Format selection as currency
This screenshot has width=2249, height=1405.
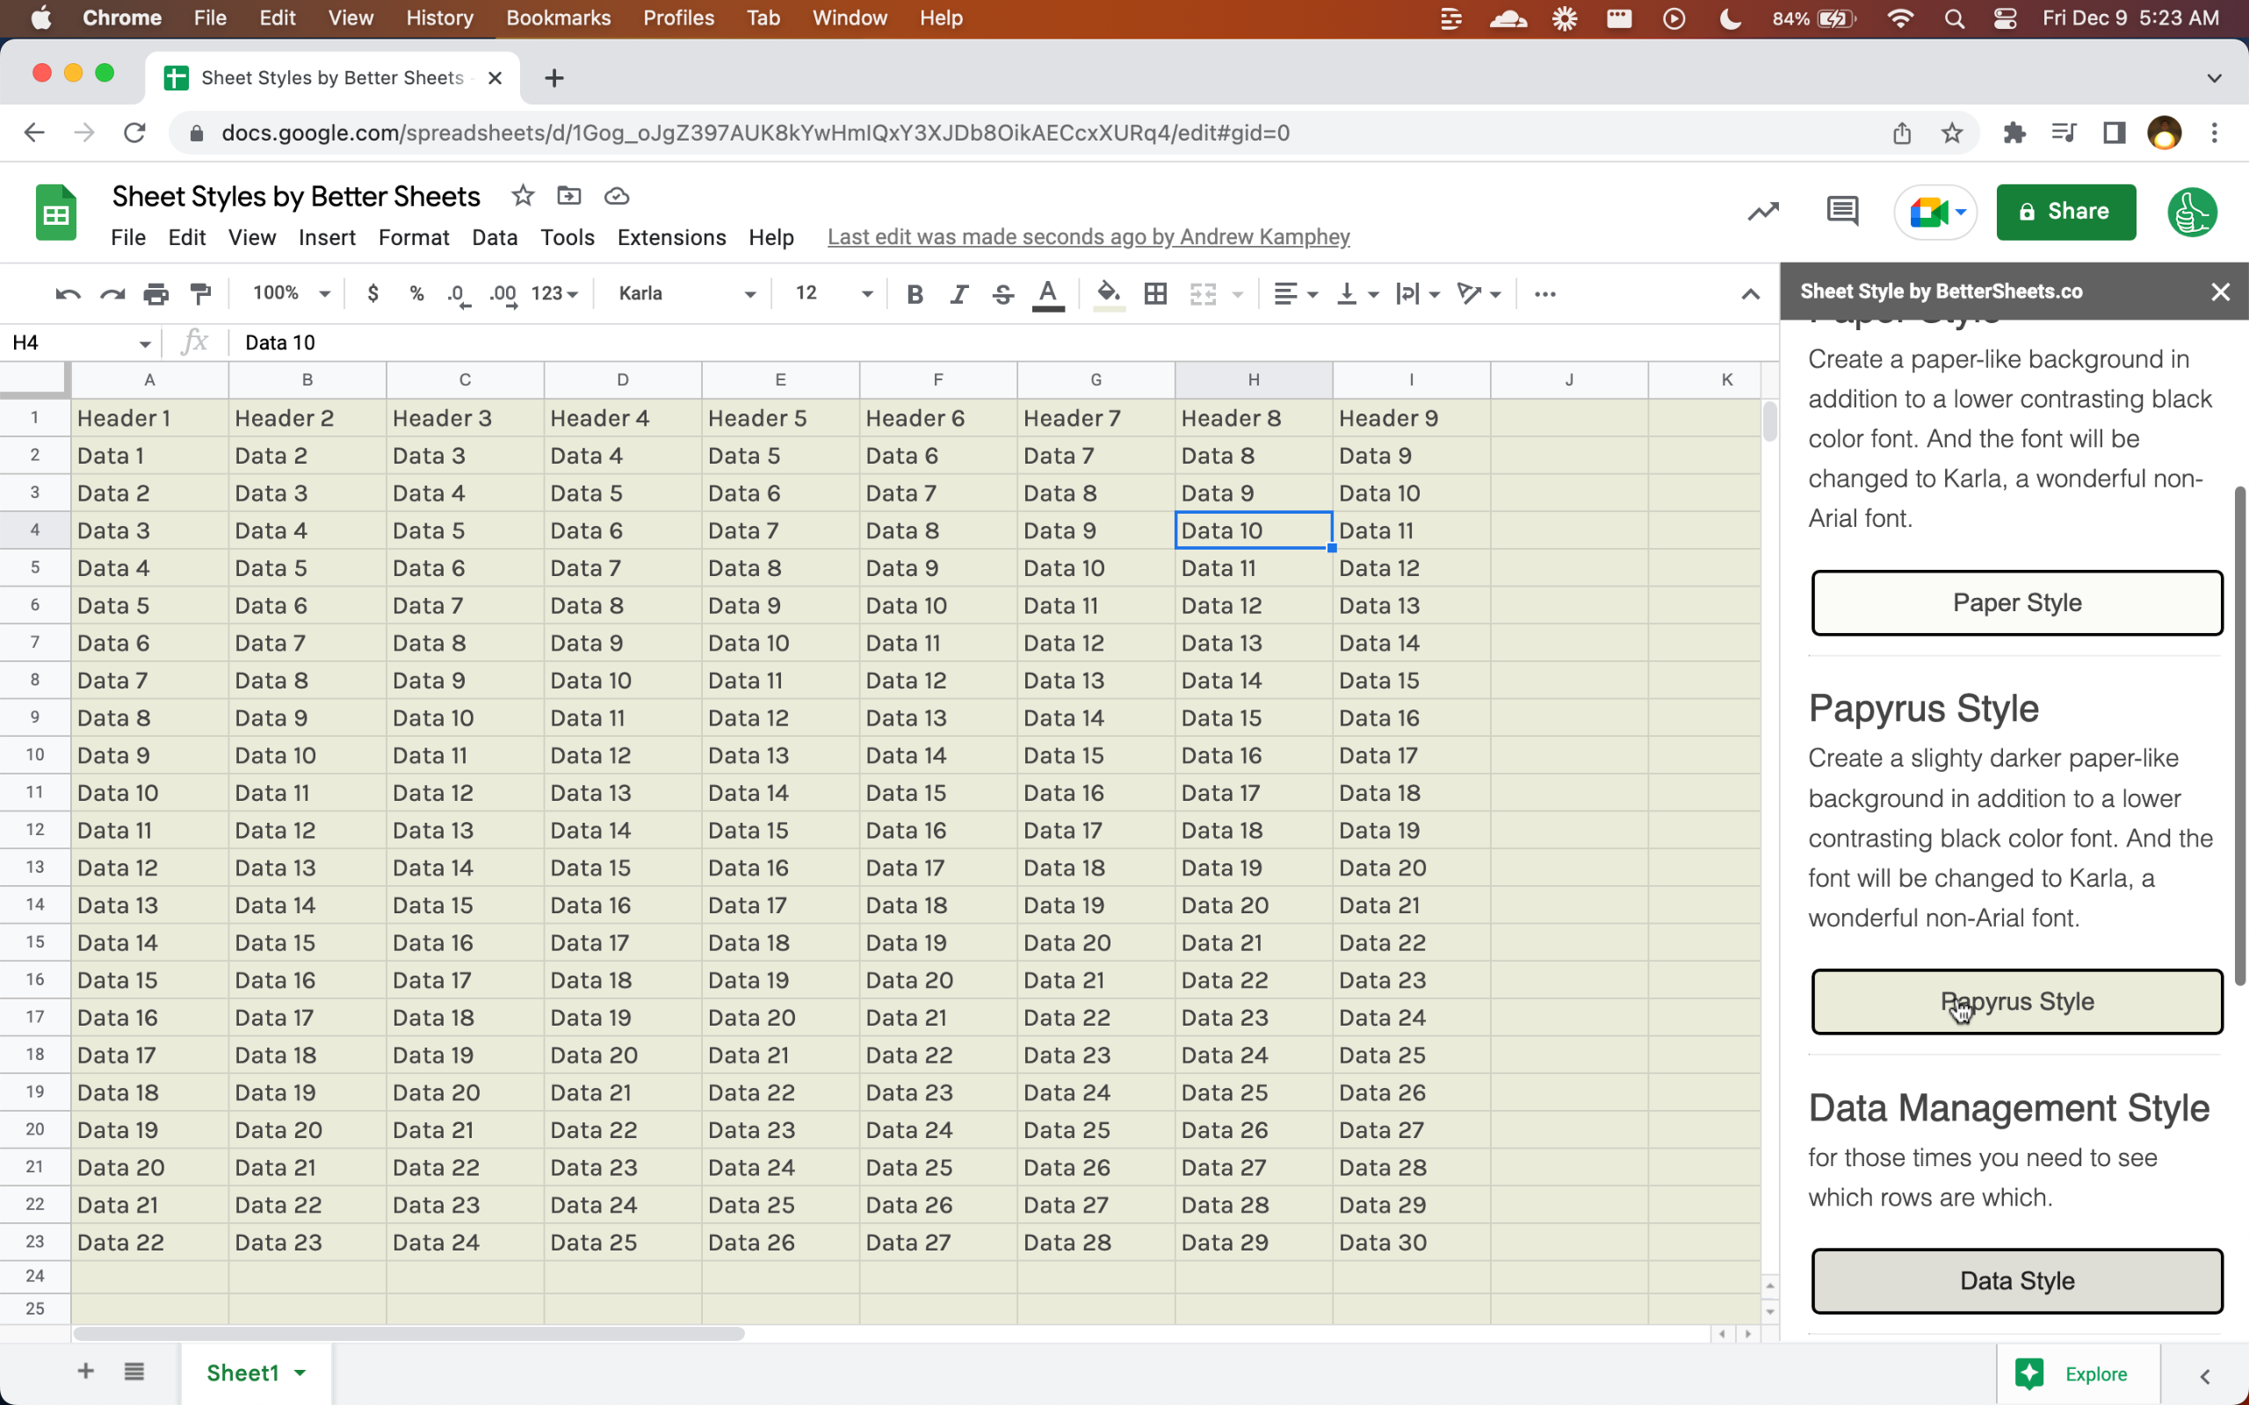tap(373, 293)
